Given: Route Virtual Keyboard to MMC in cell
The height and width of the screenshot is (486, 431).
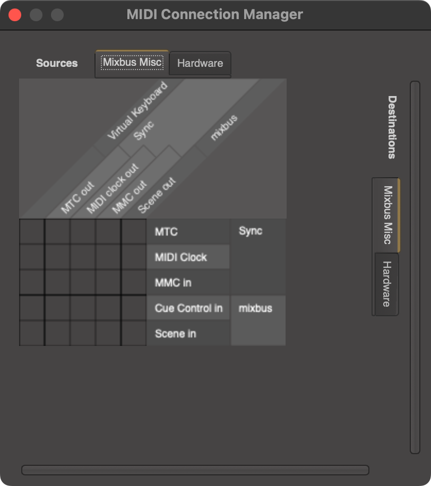Looking at the screenshot, I should tap(32, 283).
